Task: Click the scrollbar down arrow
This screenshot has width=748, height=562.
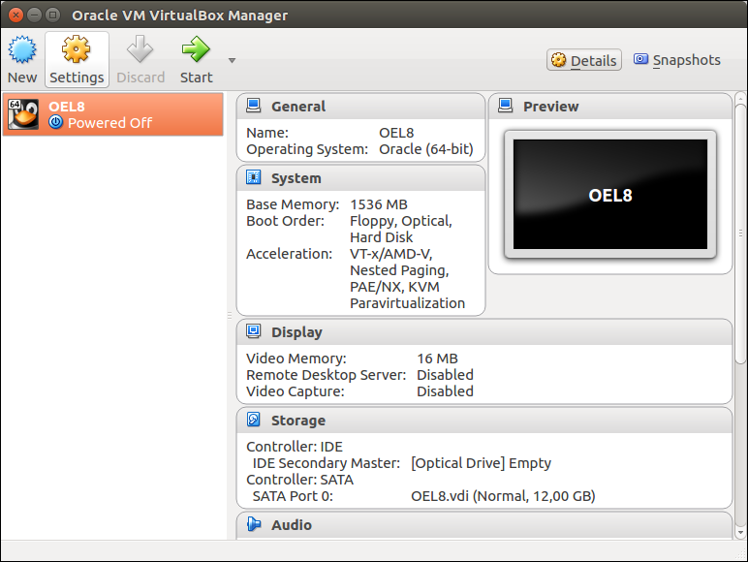Action: (x=740, y=531)
